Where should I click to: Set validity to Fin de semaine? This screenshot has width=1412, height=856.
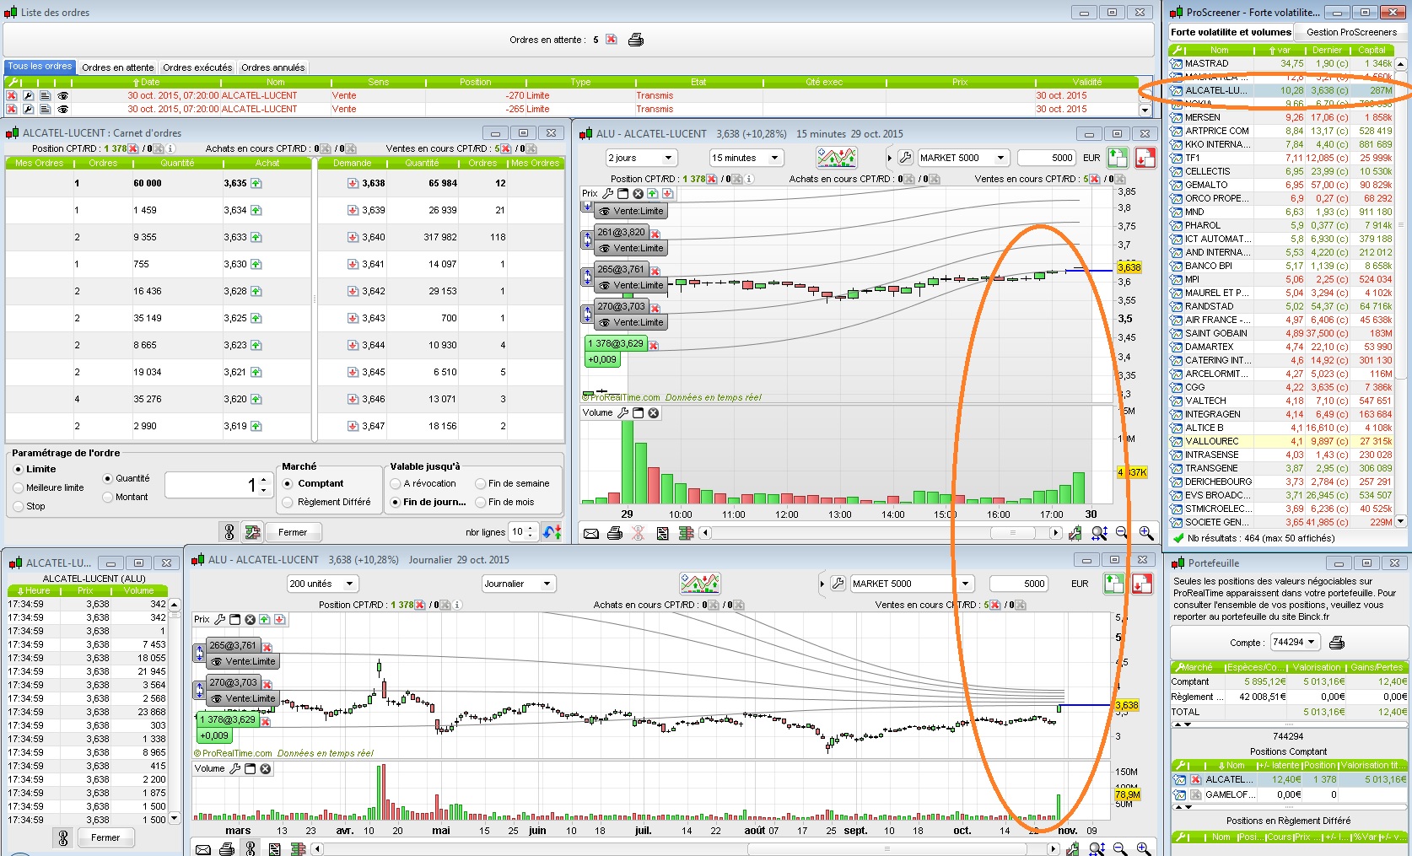click(480, 483)
